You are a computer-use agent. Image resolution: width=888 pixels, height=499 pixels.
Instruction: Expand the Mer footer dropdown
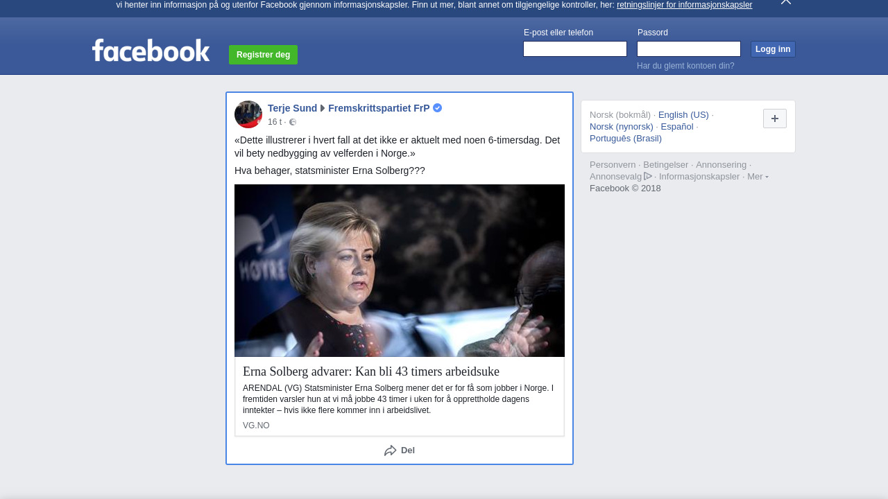758,177
